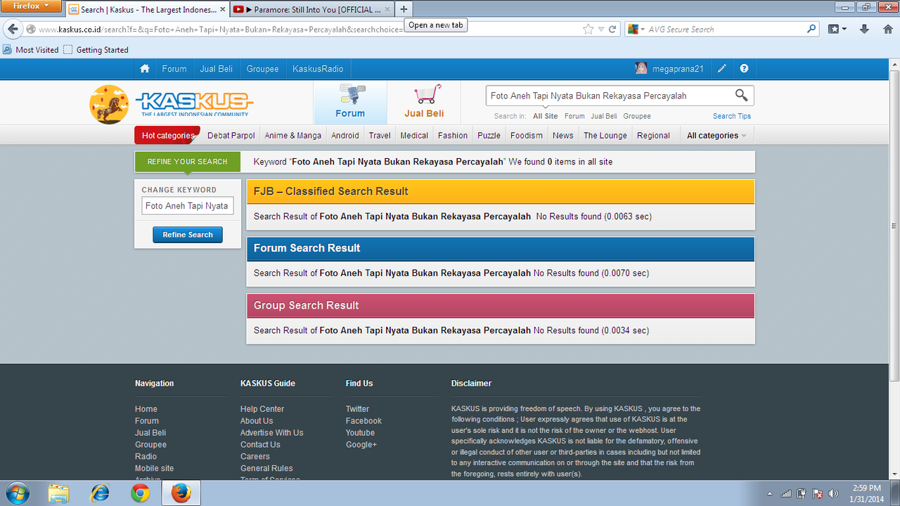Open the Facebook footer link
This screenshot has width=900, height=506.
tap(364, 421)
